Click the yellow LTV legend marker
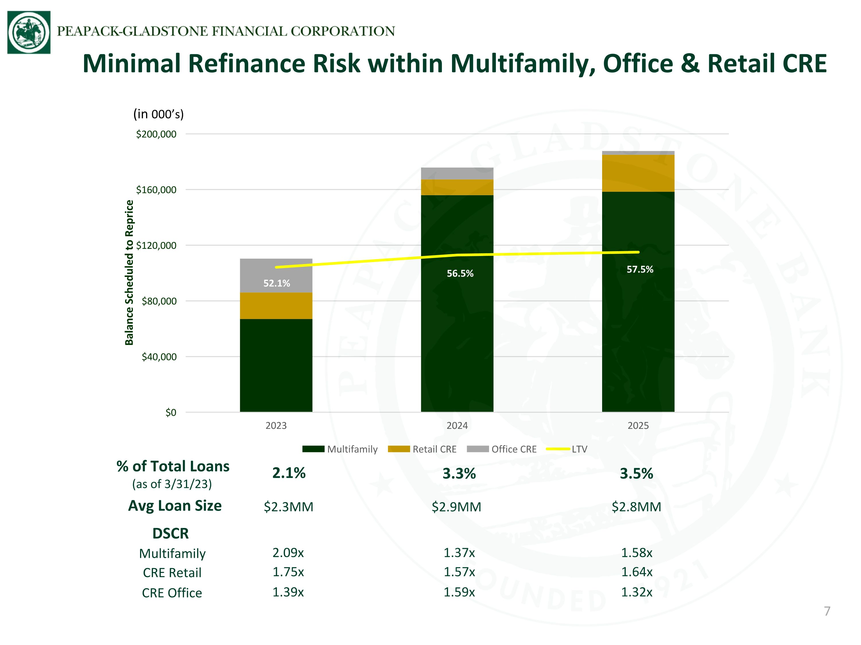This screenshot has height=645, width=861. tap(558, 449)
